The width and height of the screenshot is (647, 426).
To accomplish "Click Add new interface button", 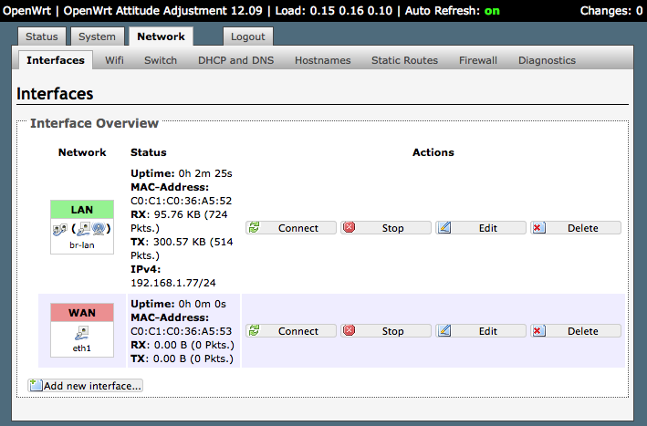I will coord(86,386).
